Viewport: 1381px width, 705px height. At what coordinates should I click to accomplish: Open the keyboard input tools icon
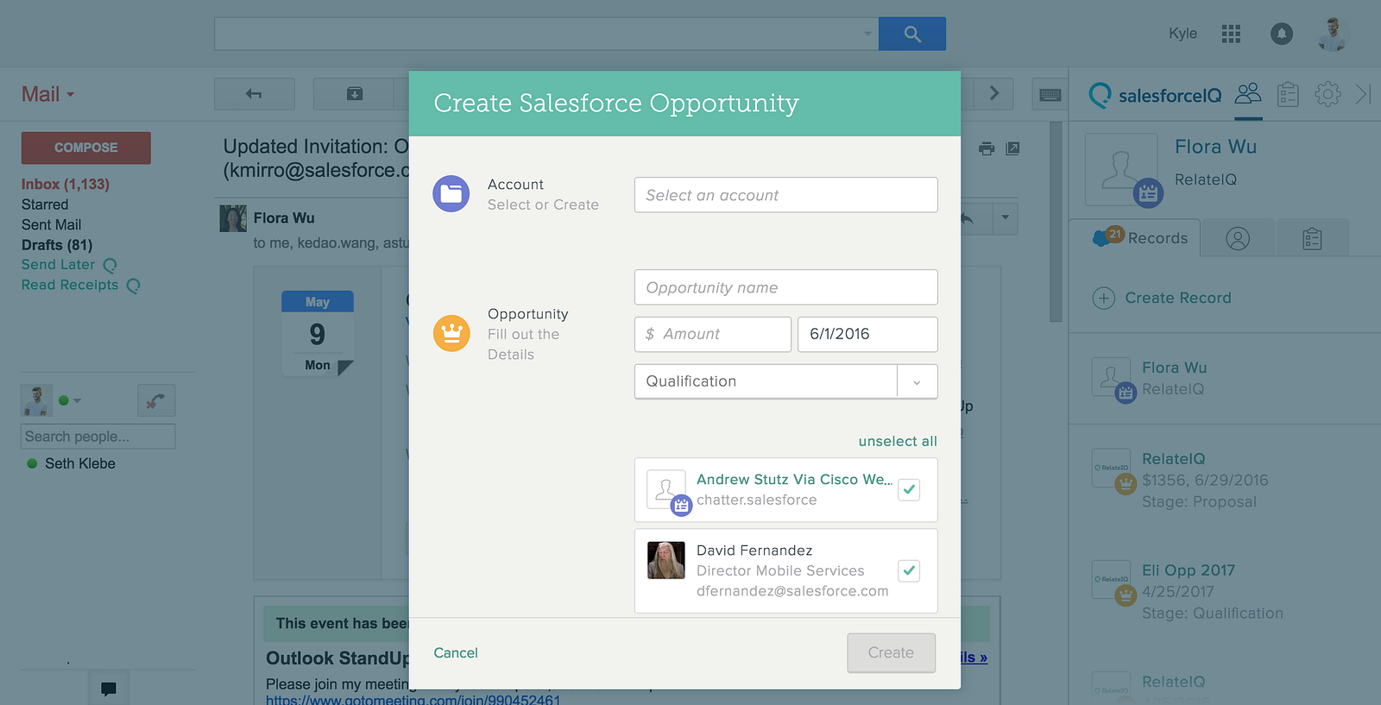[1050, 94]
